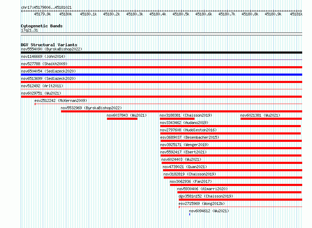Viewport: 312px width, 228px height.
Task: Click the red bar under nsv6021381
Action: 271,119
